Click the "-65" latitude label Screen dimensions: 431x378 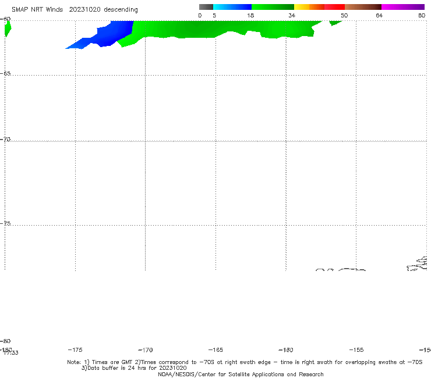tap(5, 74)
